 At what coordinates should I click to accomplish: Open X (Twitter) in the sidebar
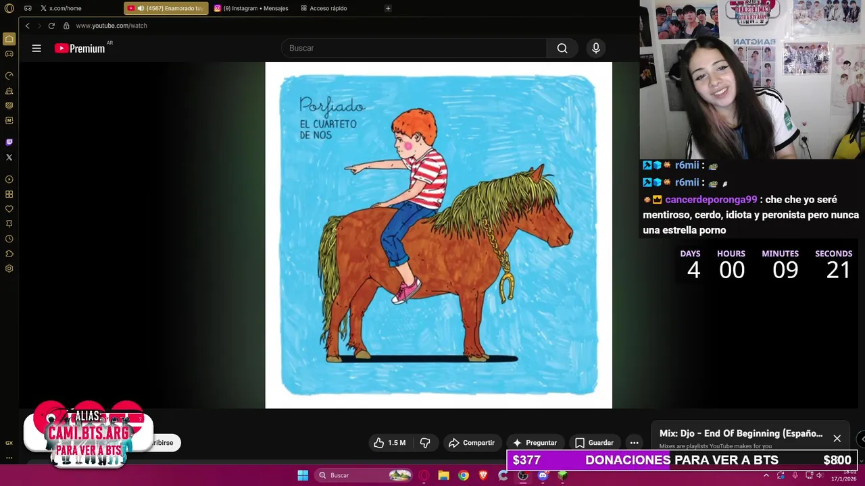tap(9, 157)
